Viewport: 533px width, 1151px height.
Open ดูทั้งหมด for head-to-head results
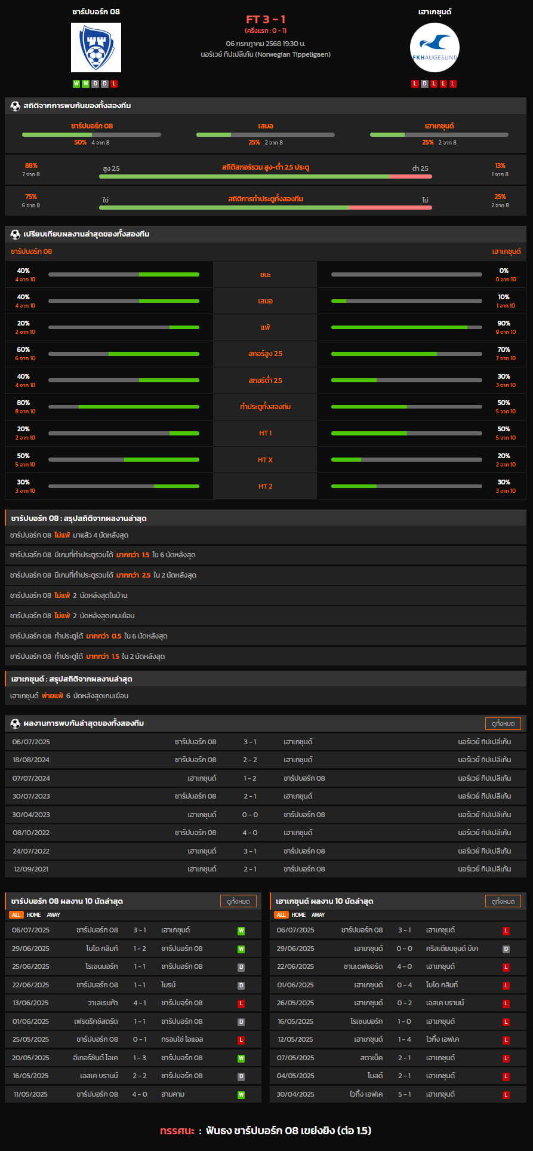click(503, 723)
